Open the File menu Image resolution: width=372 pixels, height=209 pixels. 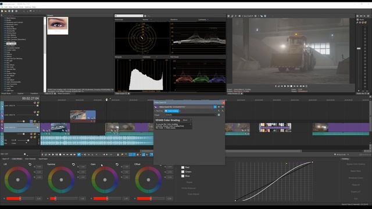(x=2, y=7)
